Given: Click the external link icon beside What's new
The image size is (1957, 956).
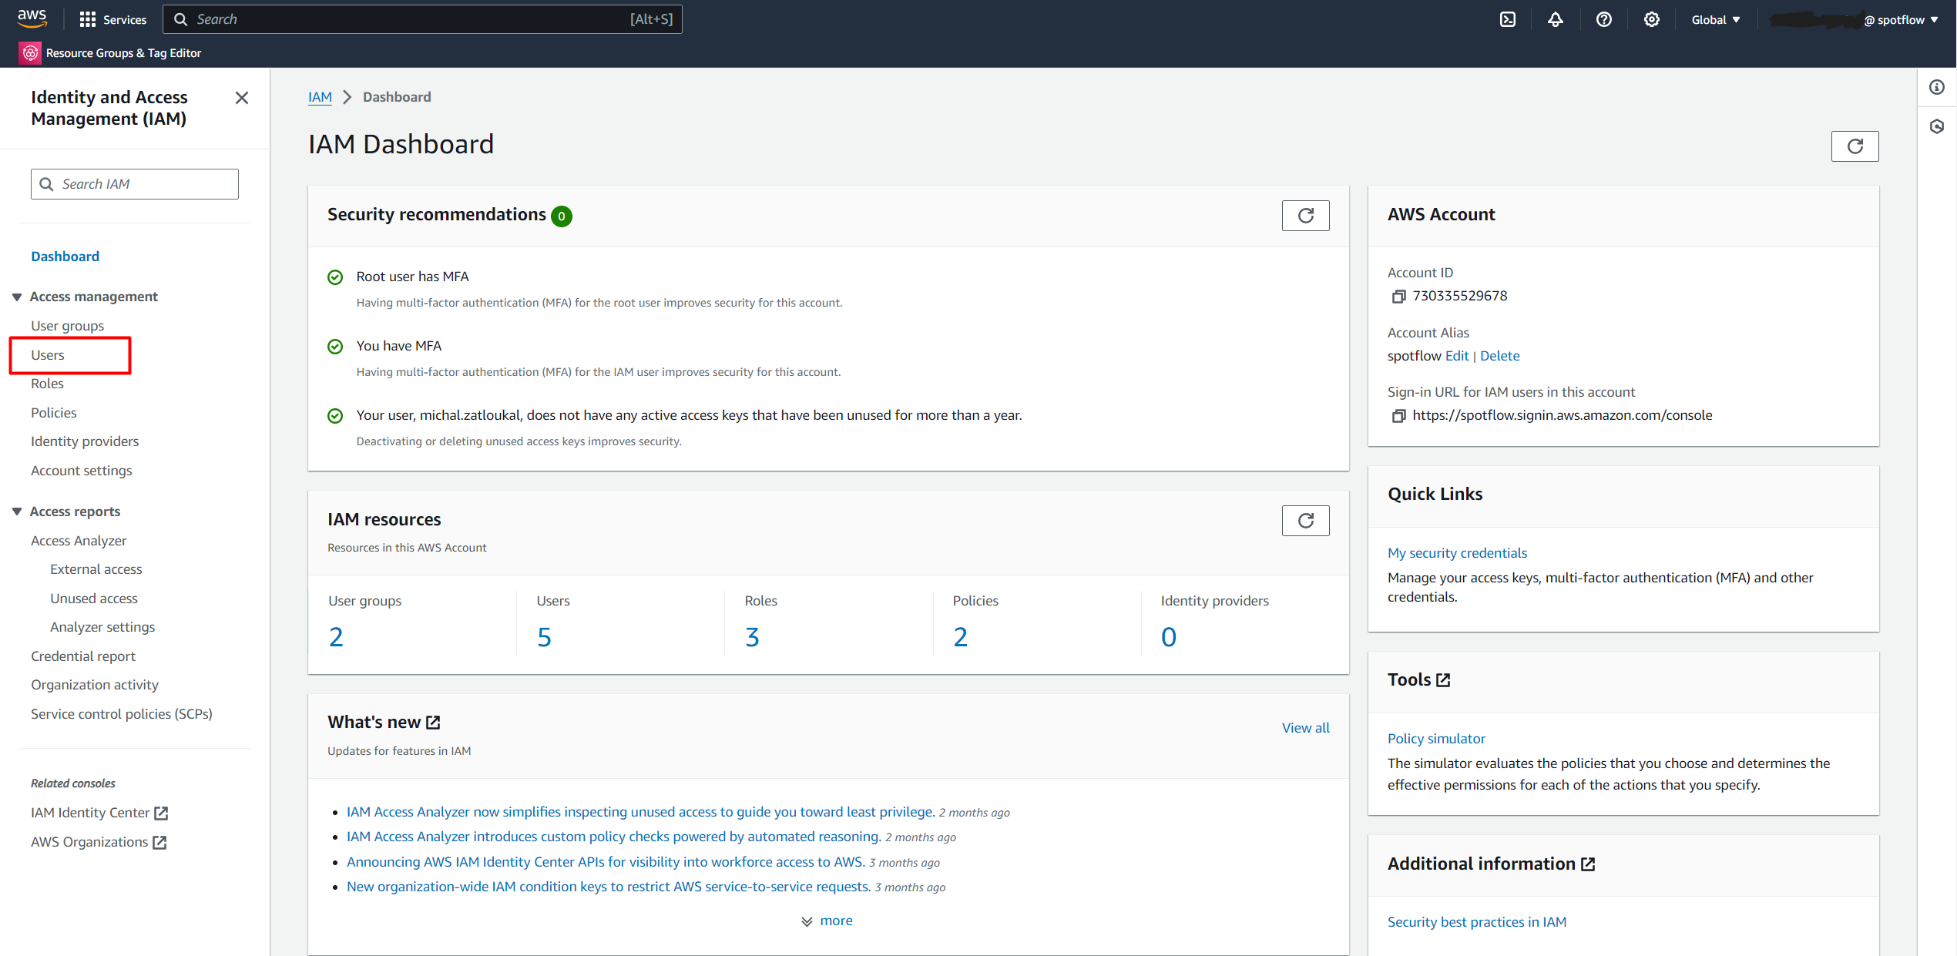Looking at the screenshot, I should coord(433,723).
